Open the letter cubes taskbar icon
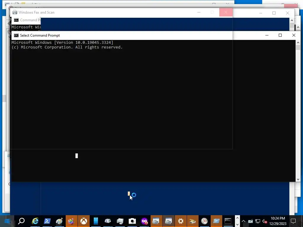The width and height of the screenshot is (303, 227). tap(108, 221)
